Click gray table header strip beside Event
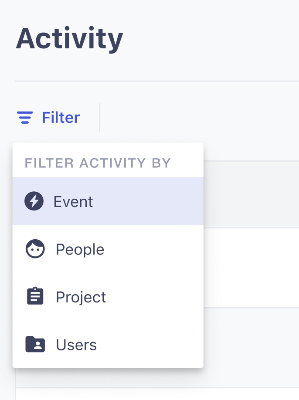This screenshot has width=299, height=400. (251, 194)
